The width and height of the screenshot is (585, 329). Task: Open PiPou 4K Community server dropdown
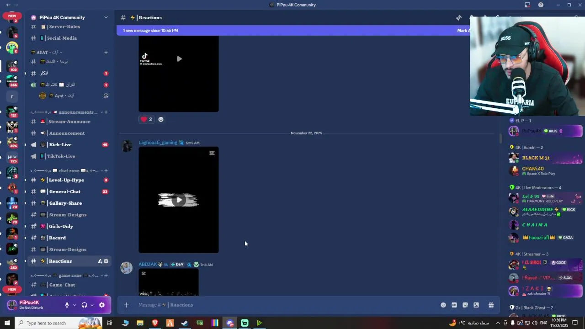coord(106,17)
